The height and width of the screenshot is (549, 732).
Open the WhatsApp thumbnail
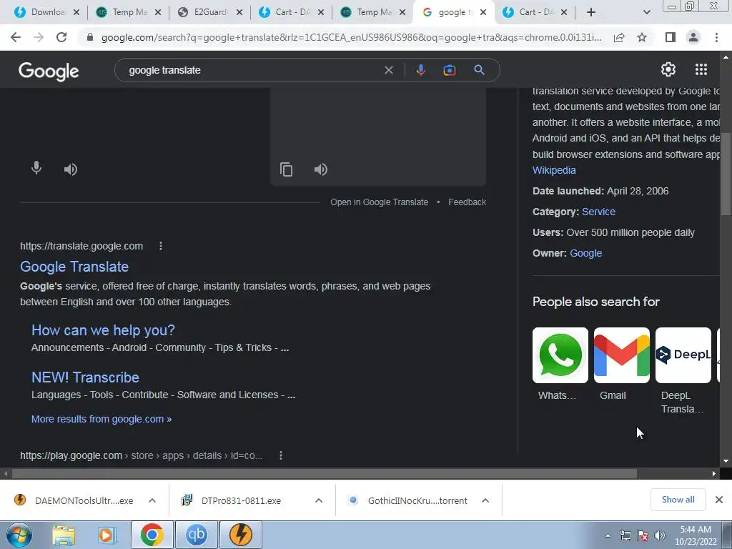560,355
